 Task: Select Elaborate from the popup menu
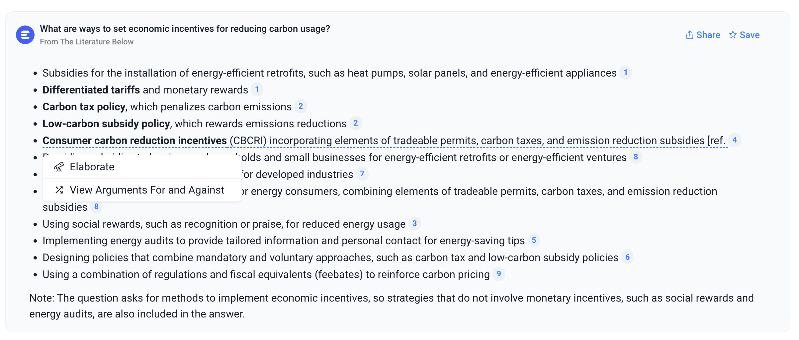click(92, 167)
